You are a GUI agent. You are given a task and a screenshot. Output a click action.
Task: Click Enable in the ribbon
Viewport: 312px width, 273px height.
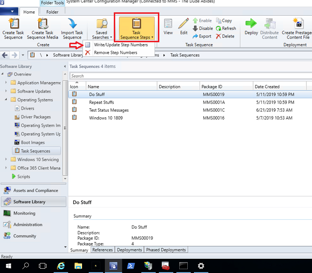point(202,20)
